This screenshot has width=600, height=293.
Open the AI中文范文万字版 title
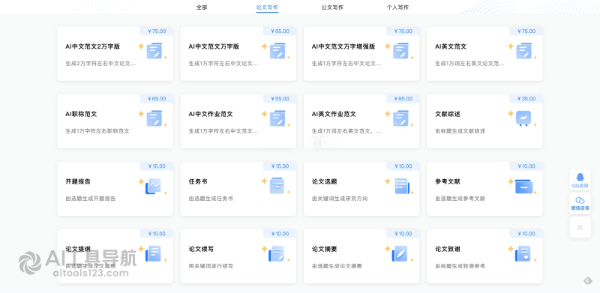(x=214, y=46)
